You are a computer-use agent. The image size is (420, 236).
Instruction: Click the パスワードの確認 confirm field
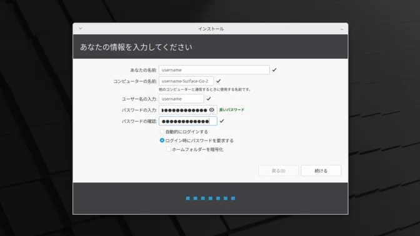(187, 121)
